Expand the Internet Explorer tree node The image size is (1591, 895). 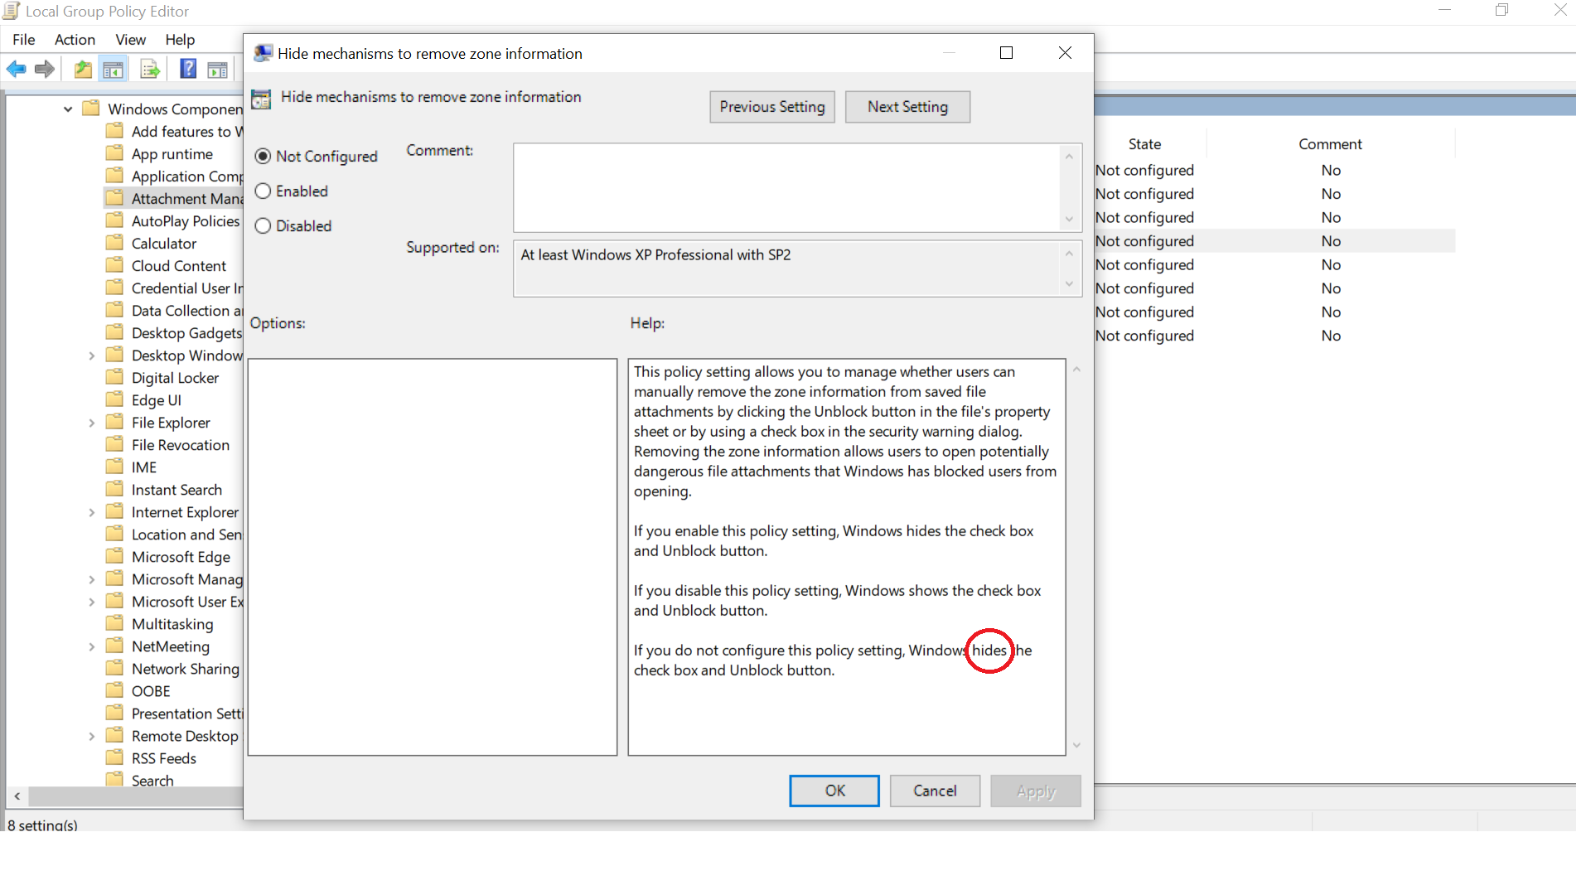coord(92,512)
